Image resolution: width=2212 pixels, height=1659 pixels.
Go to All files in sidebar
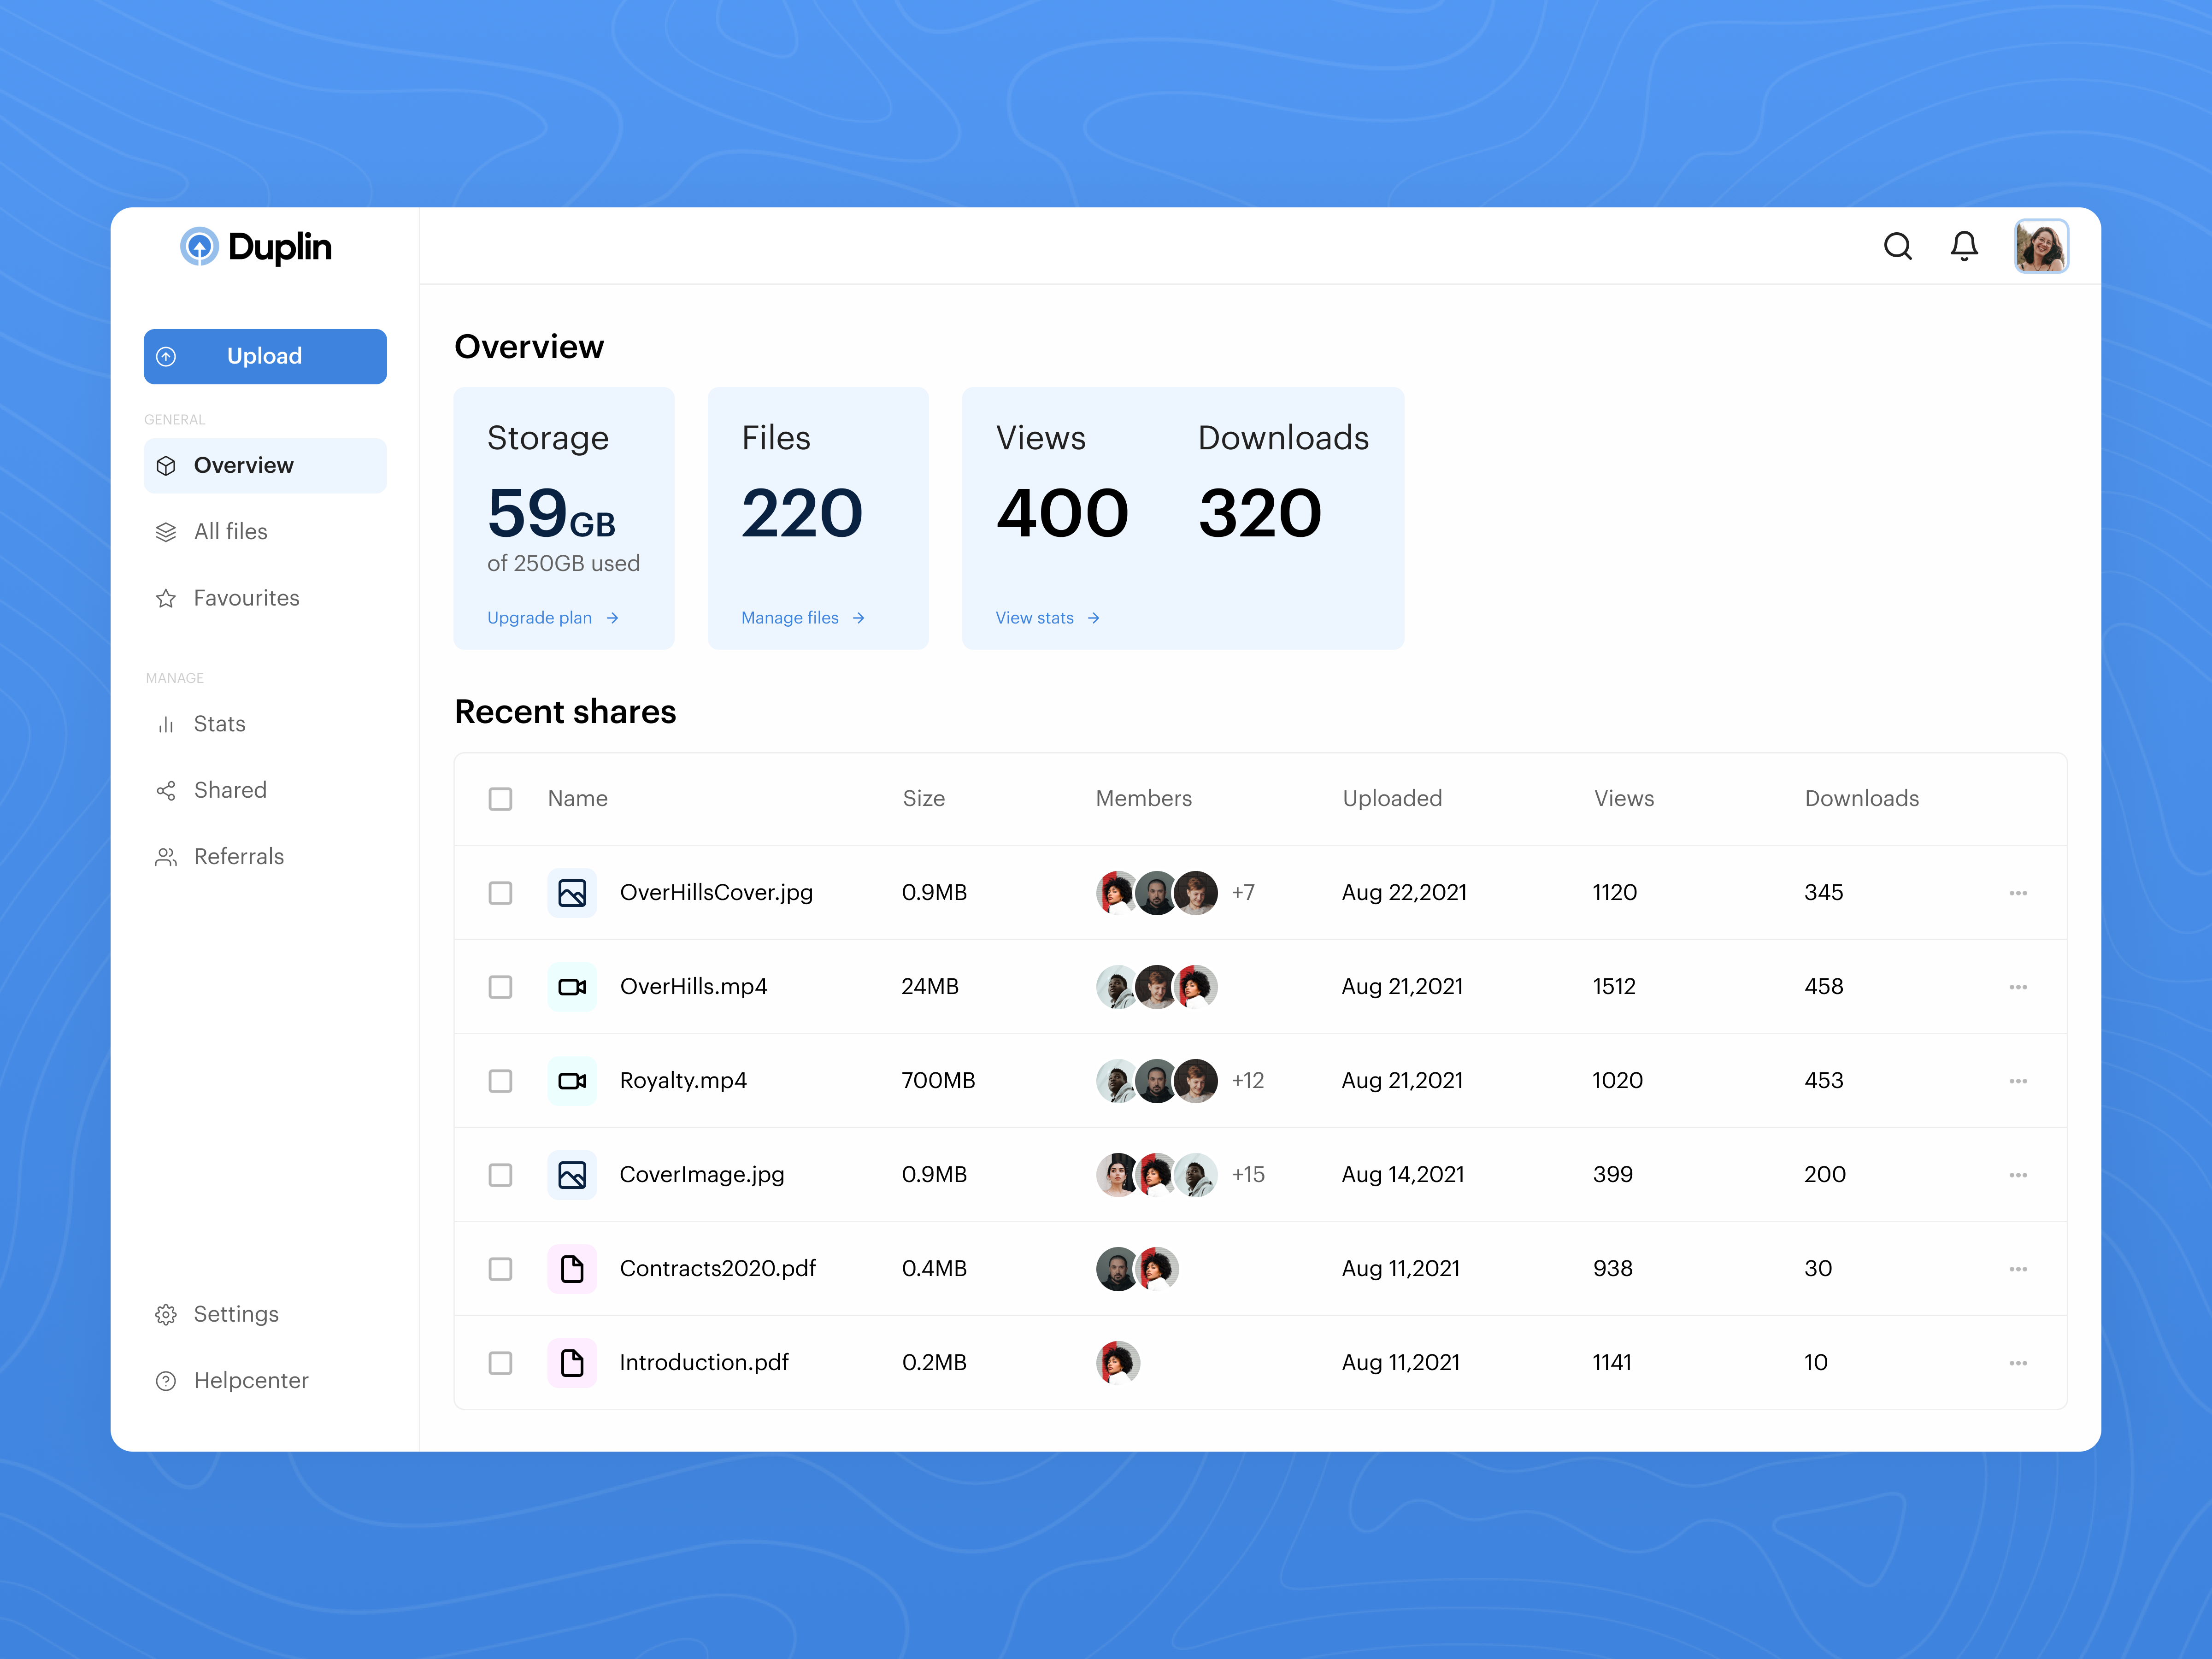(x=230, y=532)
